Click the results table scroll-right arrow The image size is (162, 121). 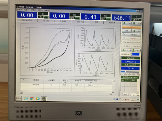(111, 94)
